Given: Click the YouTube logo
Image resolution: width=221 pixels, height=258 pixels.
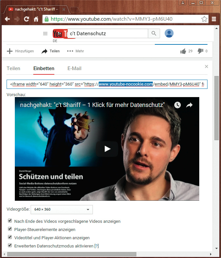Looking at the screenshot, I should [x=60, y=34].
